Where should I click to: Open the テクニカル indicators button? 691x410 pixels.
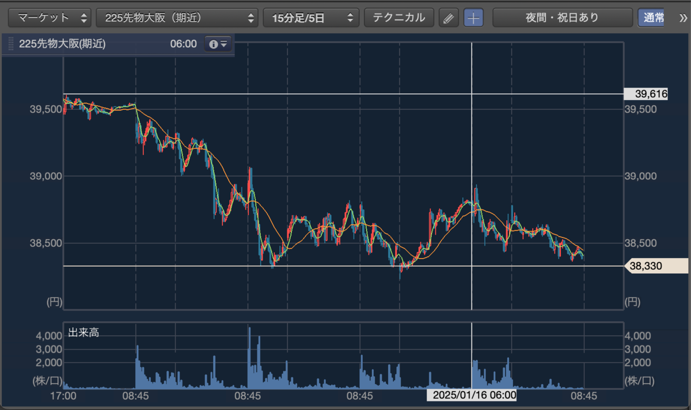399,17
